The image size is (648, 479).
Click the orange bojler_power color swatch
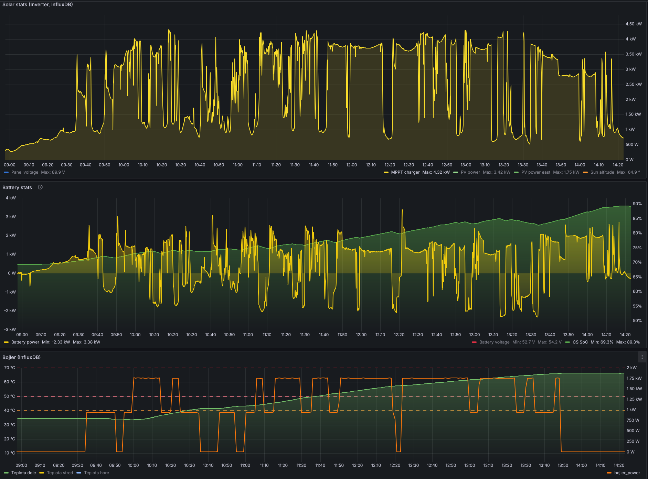[x=609, y=473]
